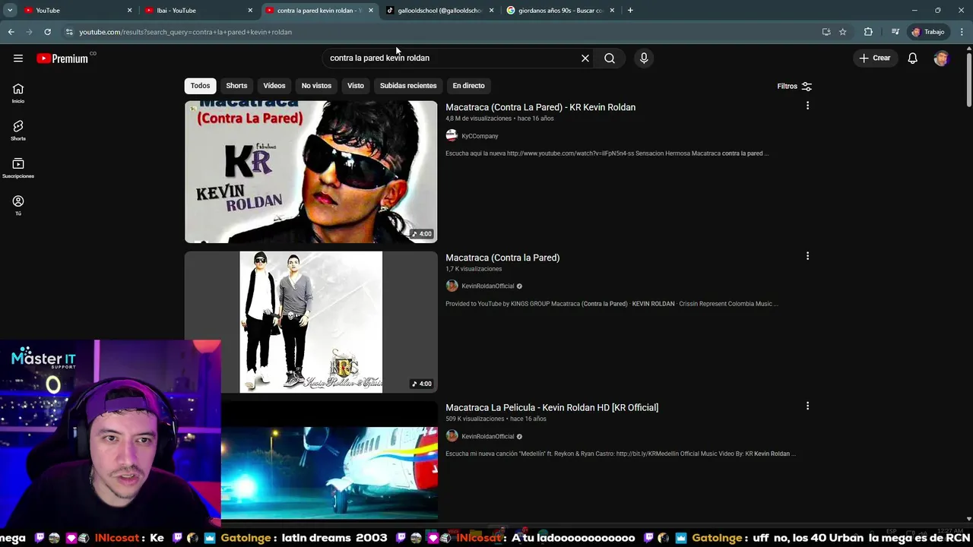Open the media controls icon in toolbar

[895, 32]
